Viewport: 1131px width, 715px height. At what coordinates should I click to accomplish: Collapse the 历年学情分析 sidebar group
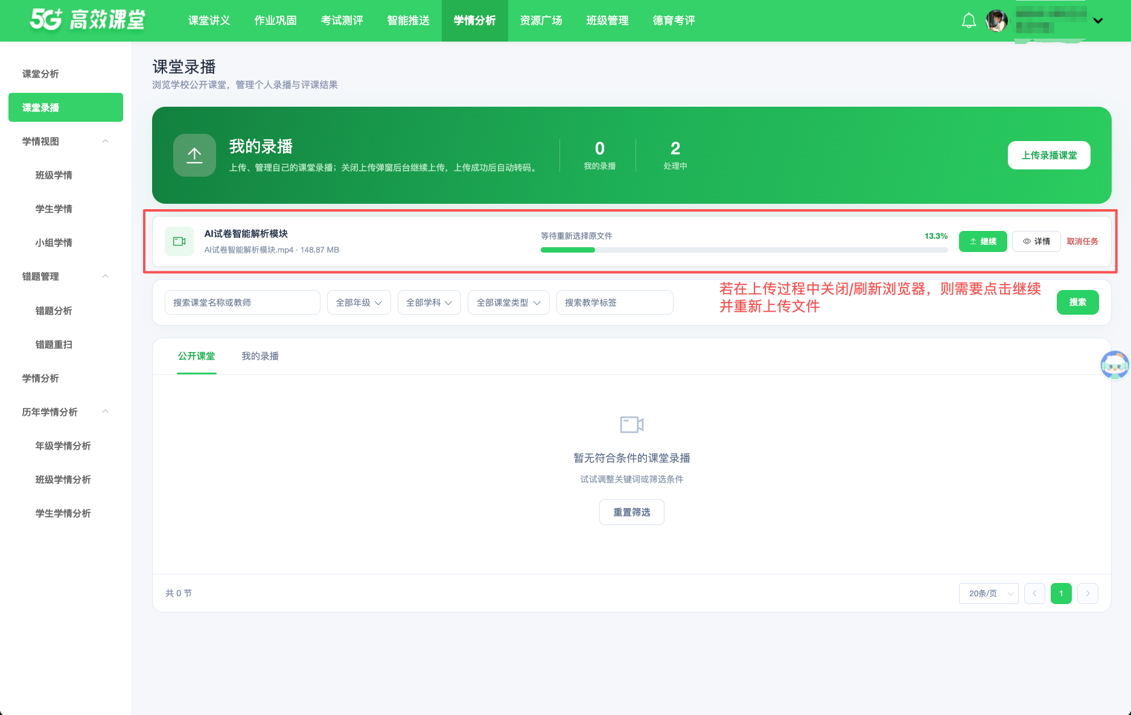(66, 412)
